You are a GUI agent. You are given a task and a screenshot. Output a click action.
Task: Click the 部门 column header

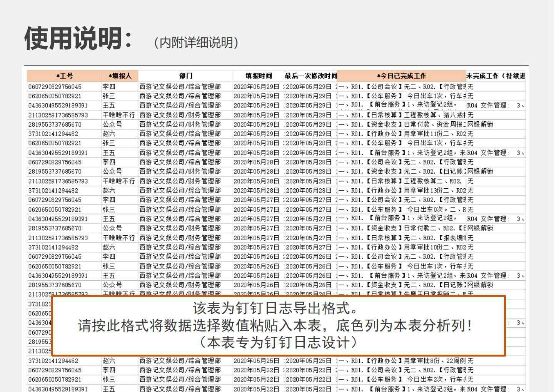[185, 76]
